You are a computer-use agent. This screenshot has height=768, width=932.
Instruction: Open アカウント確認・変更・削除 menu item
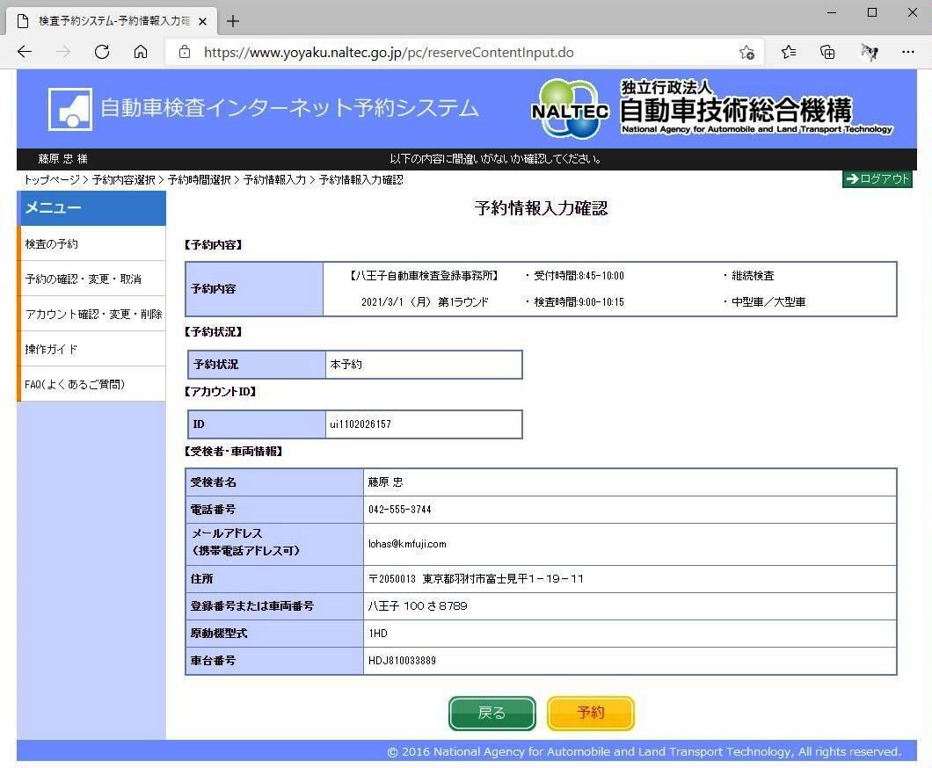[92, 314]
